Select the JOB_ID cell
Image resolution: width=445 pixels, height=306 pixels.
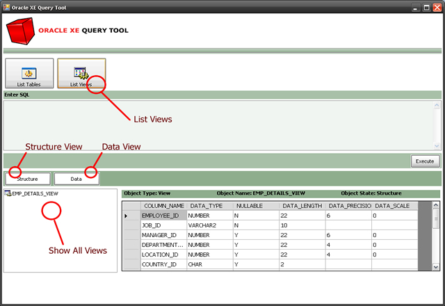coord(164,225)
